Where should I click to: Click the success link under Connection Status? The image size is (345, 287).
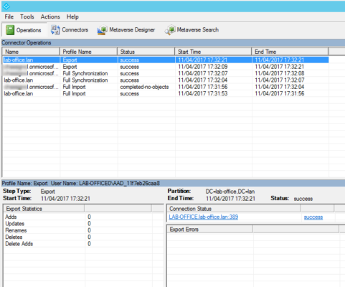click(x=313, y=217)
